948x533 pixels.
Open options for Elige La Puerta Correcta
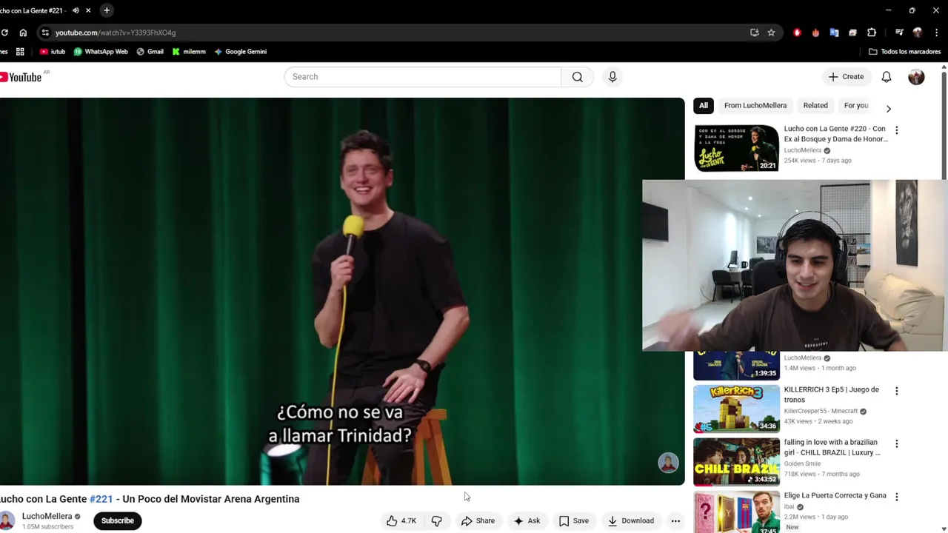pyautogui.click(x=896, y=497)
